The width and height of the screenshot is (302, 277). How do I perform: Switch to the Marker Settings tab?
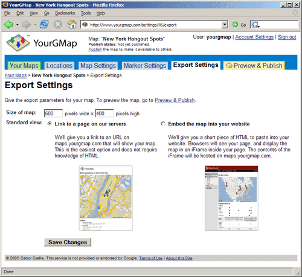point(145,66)
